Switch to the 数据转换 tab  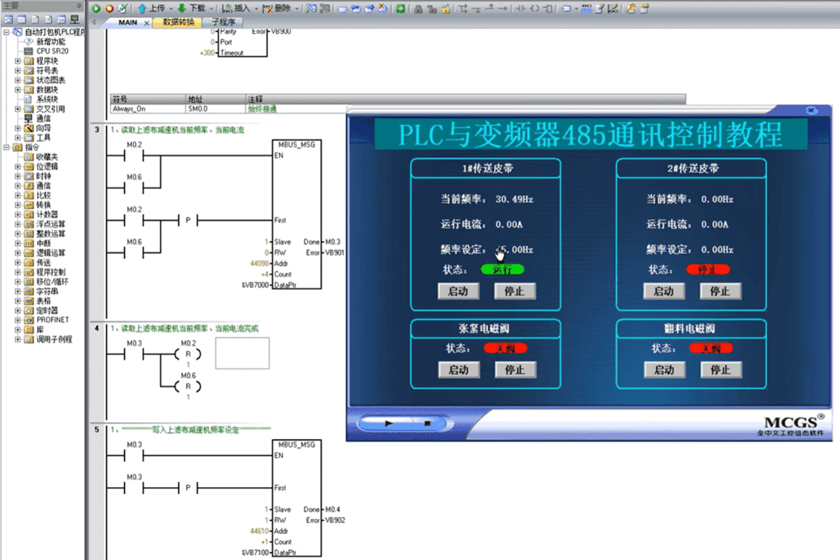177,23
